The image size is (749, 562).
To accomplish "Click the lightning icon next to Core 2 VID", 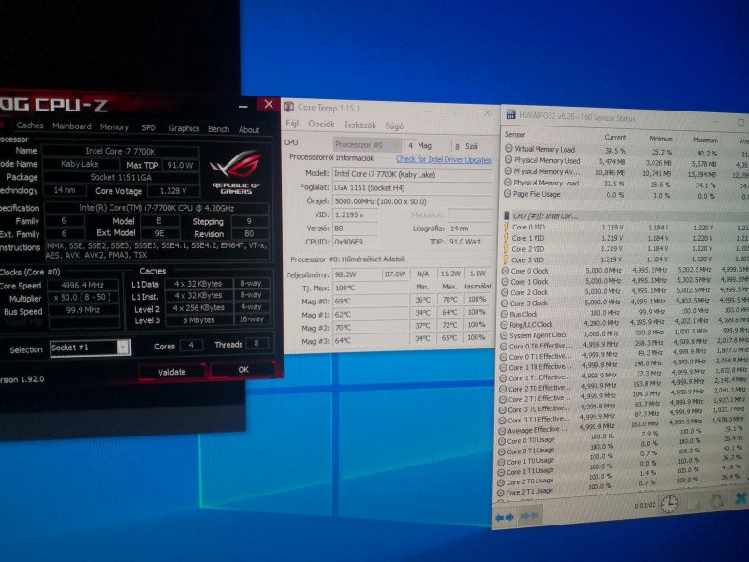I will click(506, 249).
